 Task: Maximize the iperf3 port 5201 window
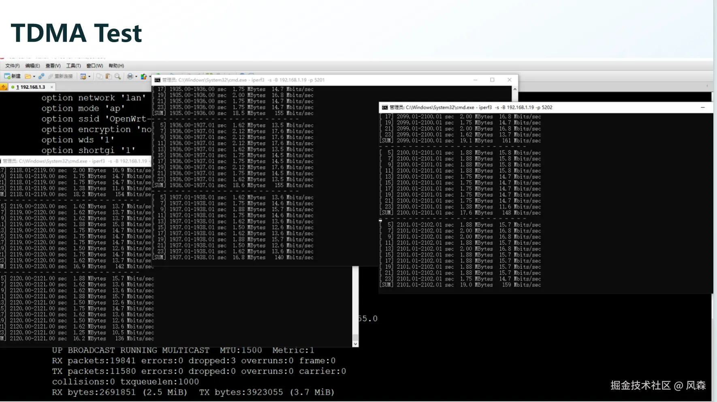[x=492, y=80]
